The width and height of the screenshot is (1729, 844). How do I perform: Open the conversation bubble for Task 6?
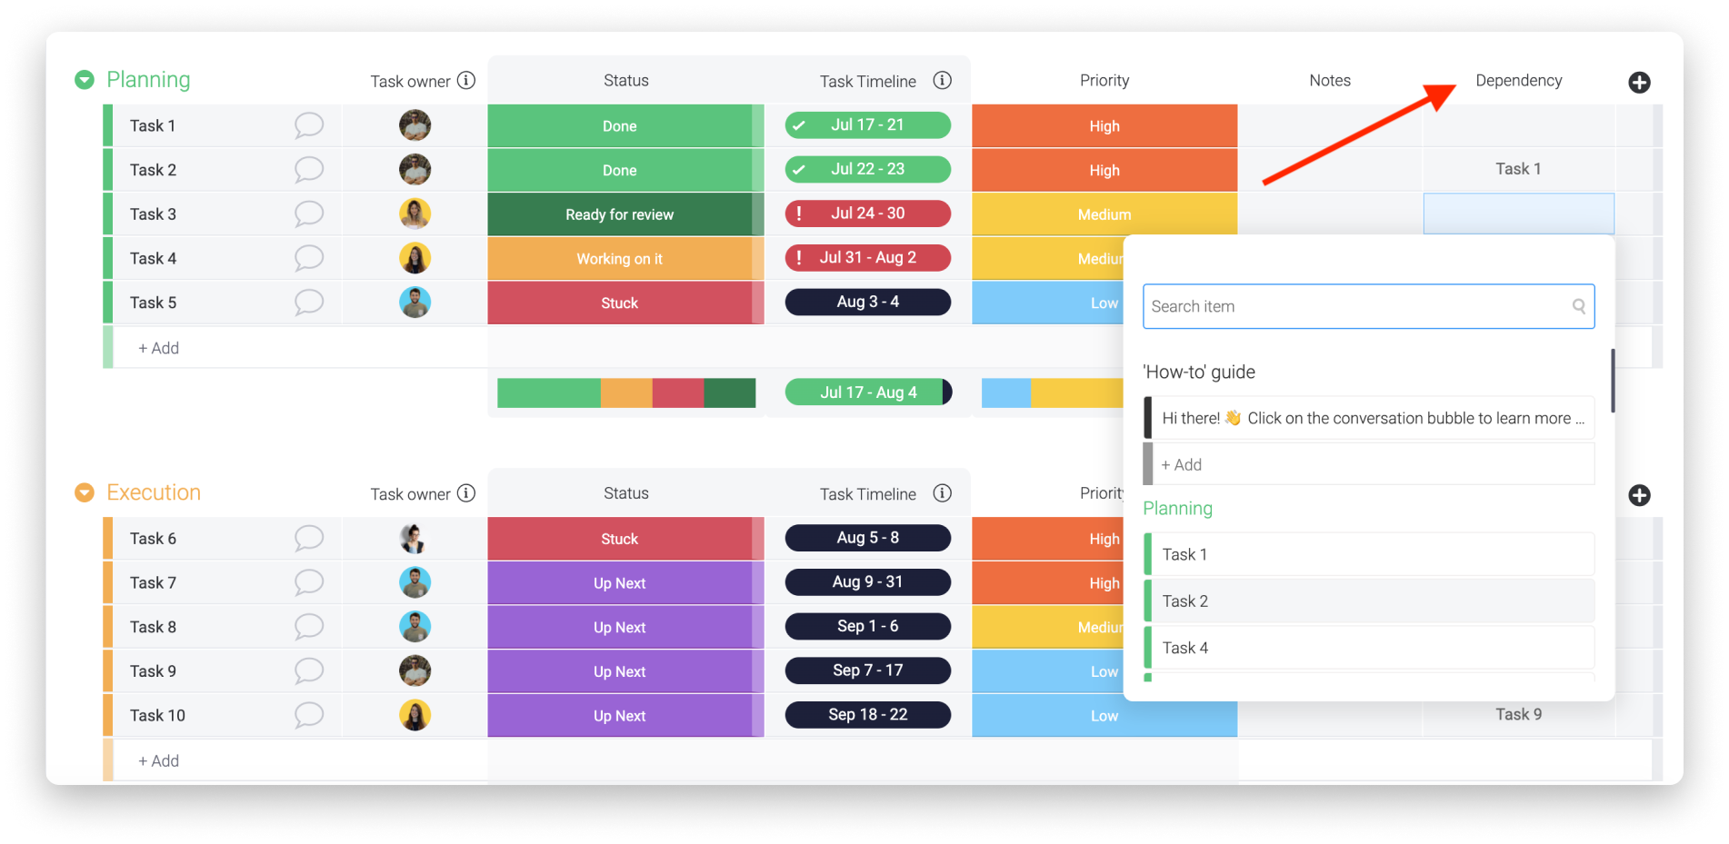(x=309, y=539)
